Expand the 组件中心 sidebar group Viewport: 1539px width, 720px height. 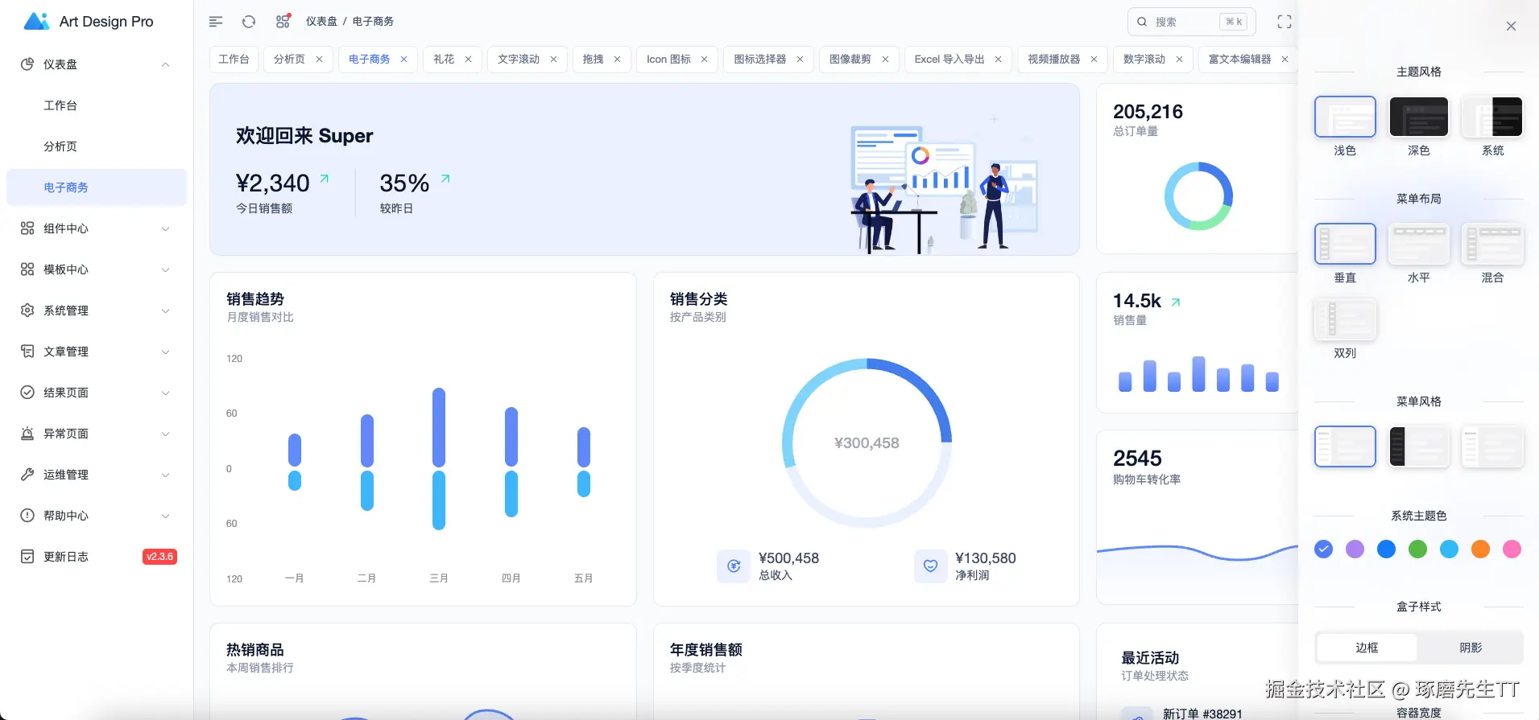[x=165, y=228]
